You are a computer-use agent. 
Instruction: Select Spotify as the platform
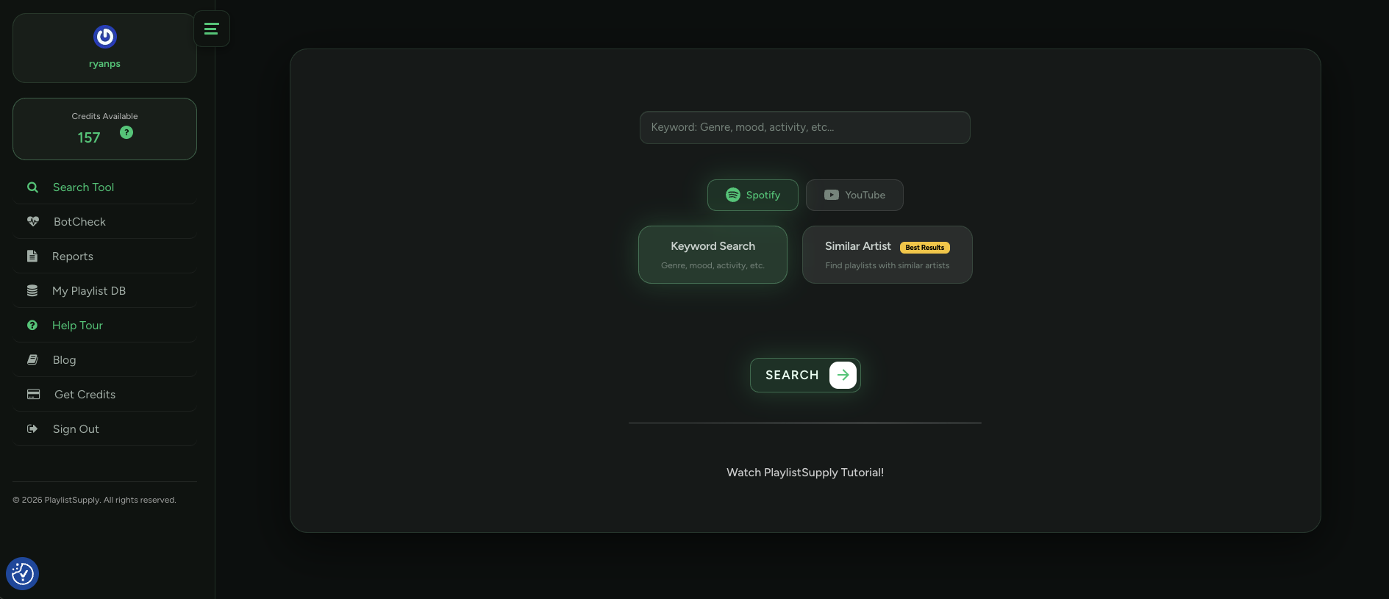(753, 195)
